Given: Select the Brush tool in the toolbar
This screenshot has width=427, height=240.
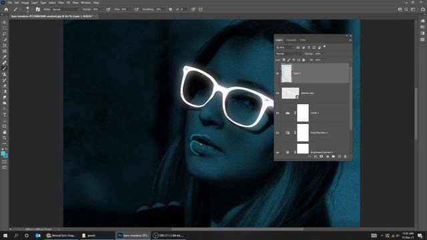Looking at the screenshot, I should tap(5, 68).
